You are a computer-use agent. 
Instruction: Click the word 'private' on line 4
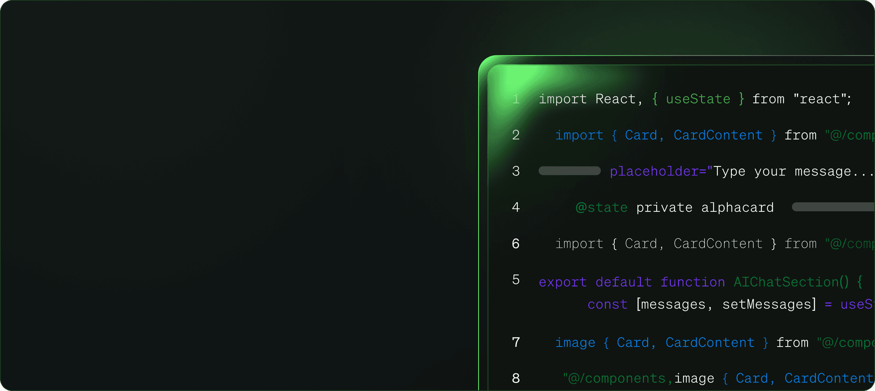pos(664,208)
